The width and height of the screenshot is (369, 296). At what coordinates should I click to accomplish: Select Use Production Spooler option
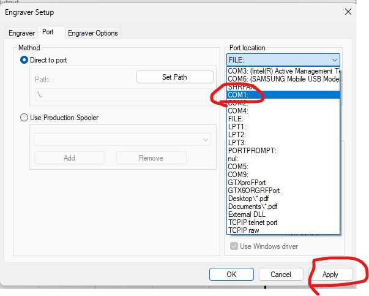pos(24,118)
